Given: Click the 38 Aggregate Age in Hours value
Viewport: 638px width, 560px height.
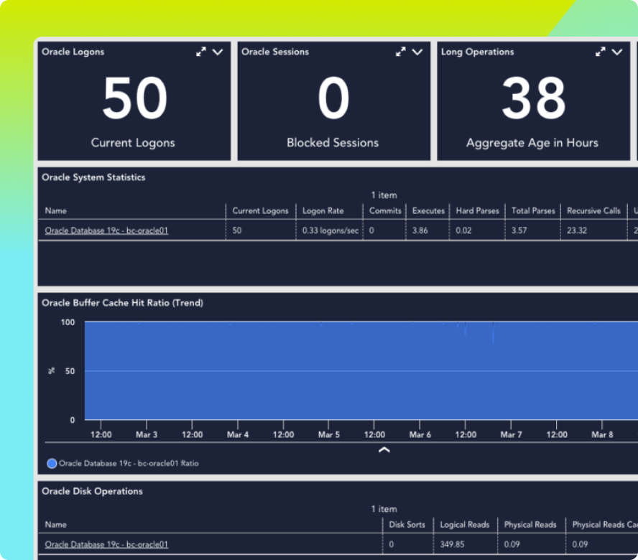Looking at the screenshot, I should [x=533, y=98].
